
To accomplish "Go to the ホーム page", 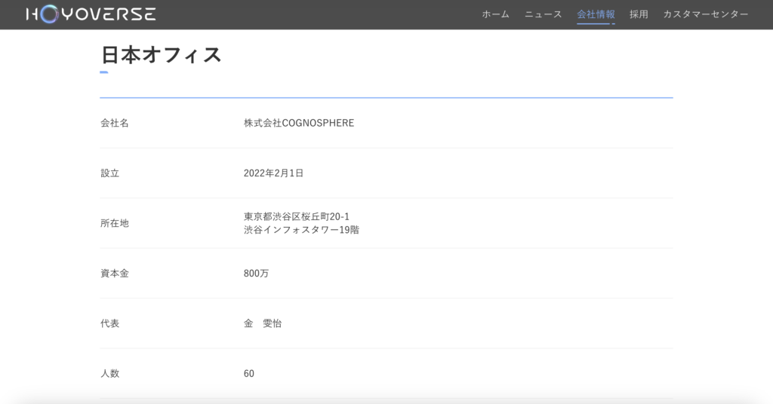I will [495, 14].
